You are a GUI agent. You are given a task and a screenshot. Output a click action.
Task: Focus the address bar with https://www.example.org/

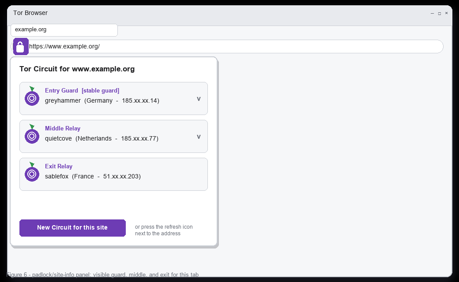point(227,46)
